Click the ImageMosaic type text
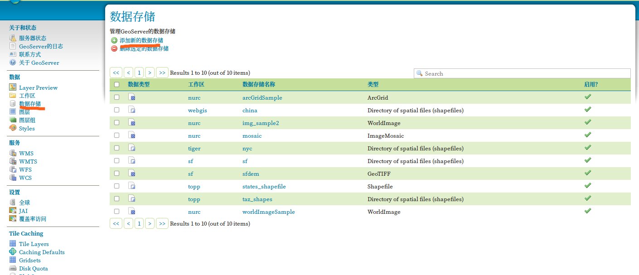 386,135
